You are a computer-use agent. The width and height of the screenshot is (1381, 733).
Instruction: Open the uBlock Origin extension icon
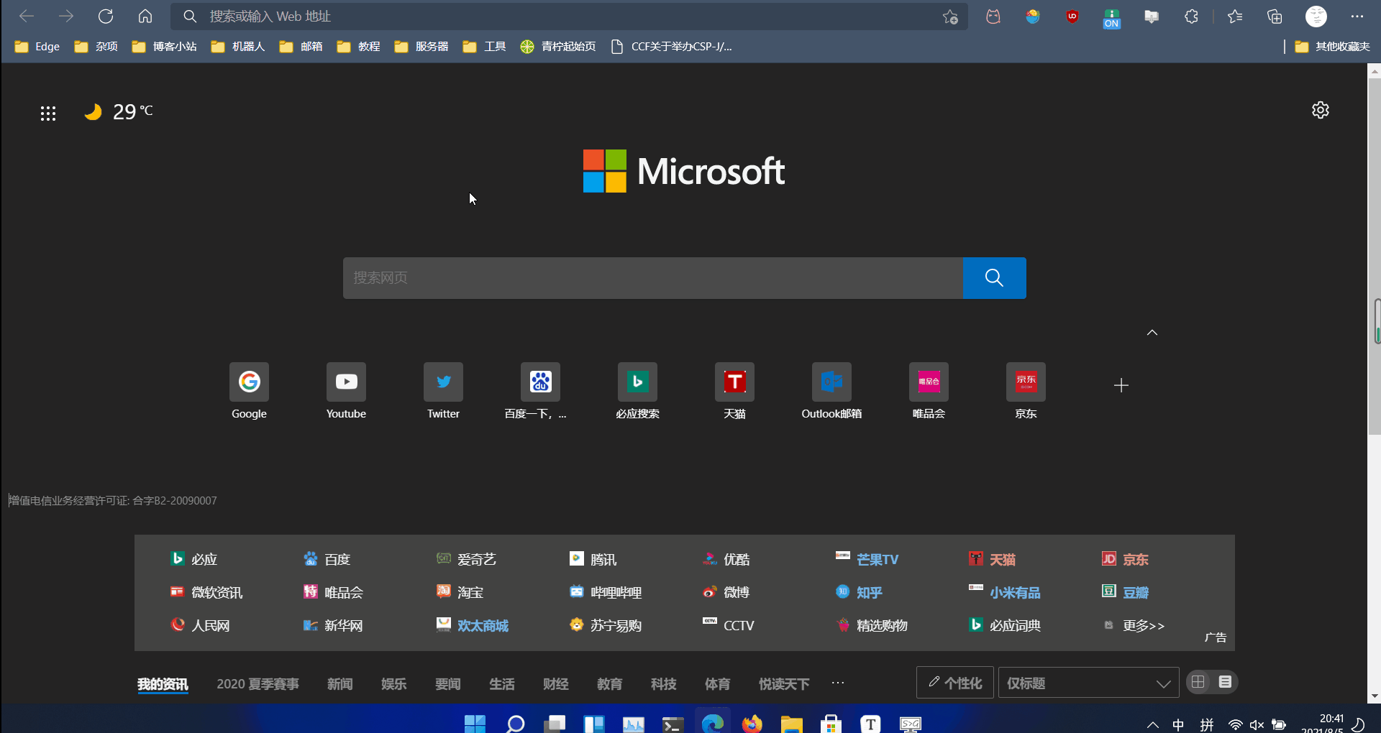tap(1072, 17)
